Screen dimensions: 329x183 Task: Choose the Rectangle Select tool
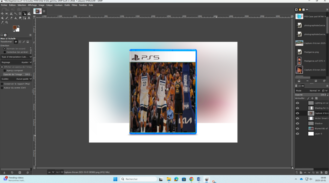[7, 14]
